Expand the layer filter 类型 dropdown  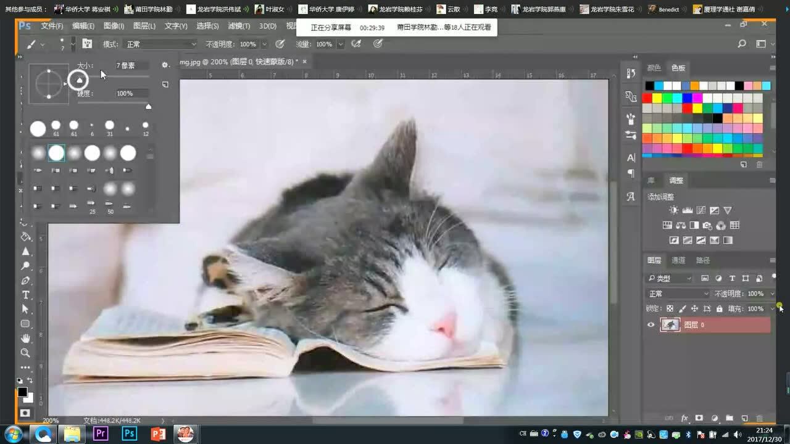point(670,279)
